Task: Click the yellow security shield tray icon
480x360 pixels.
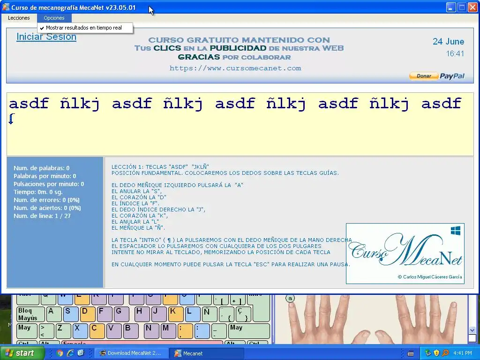Action: 436,353
